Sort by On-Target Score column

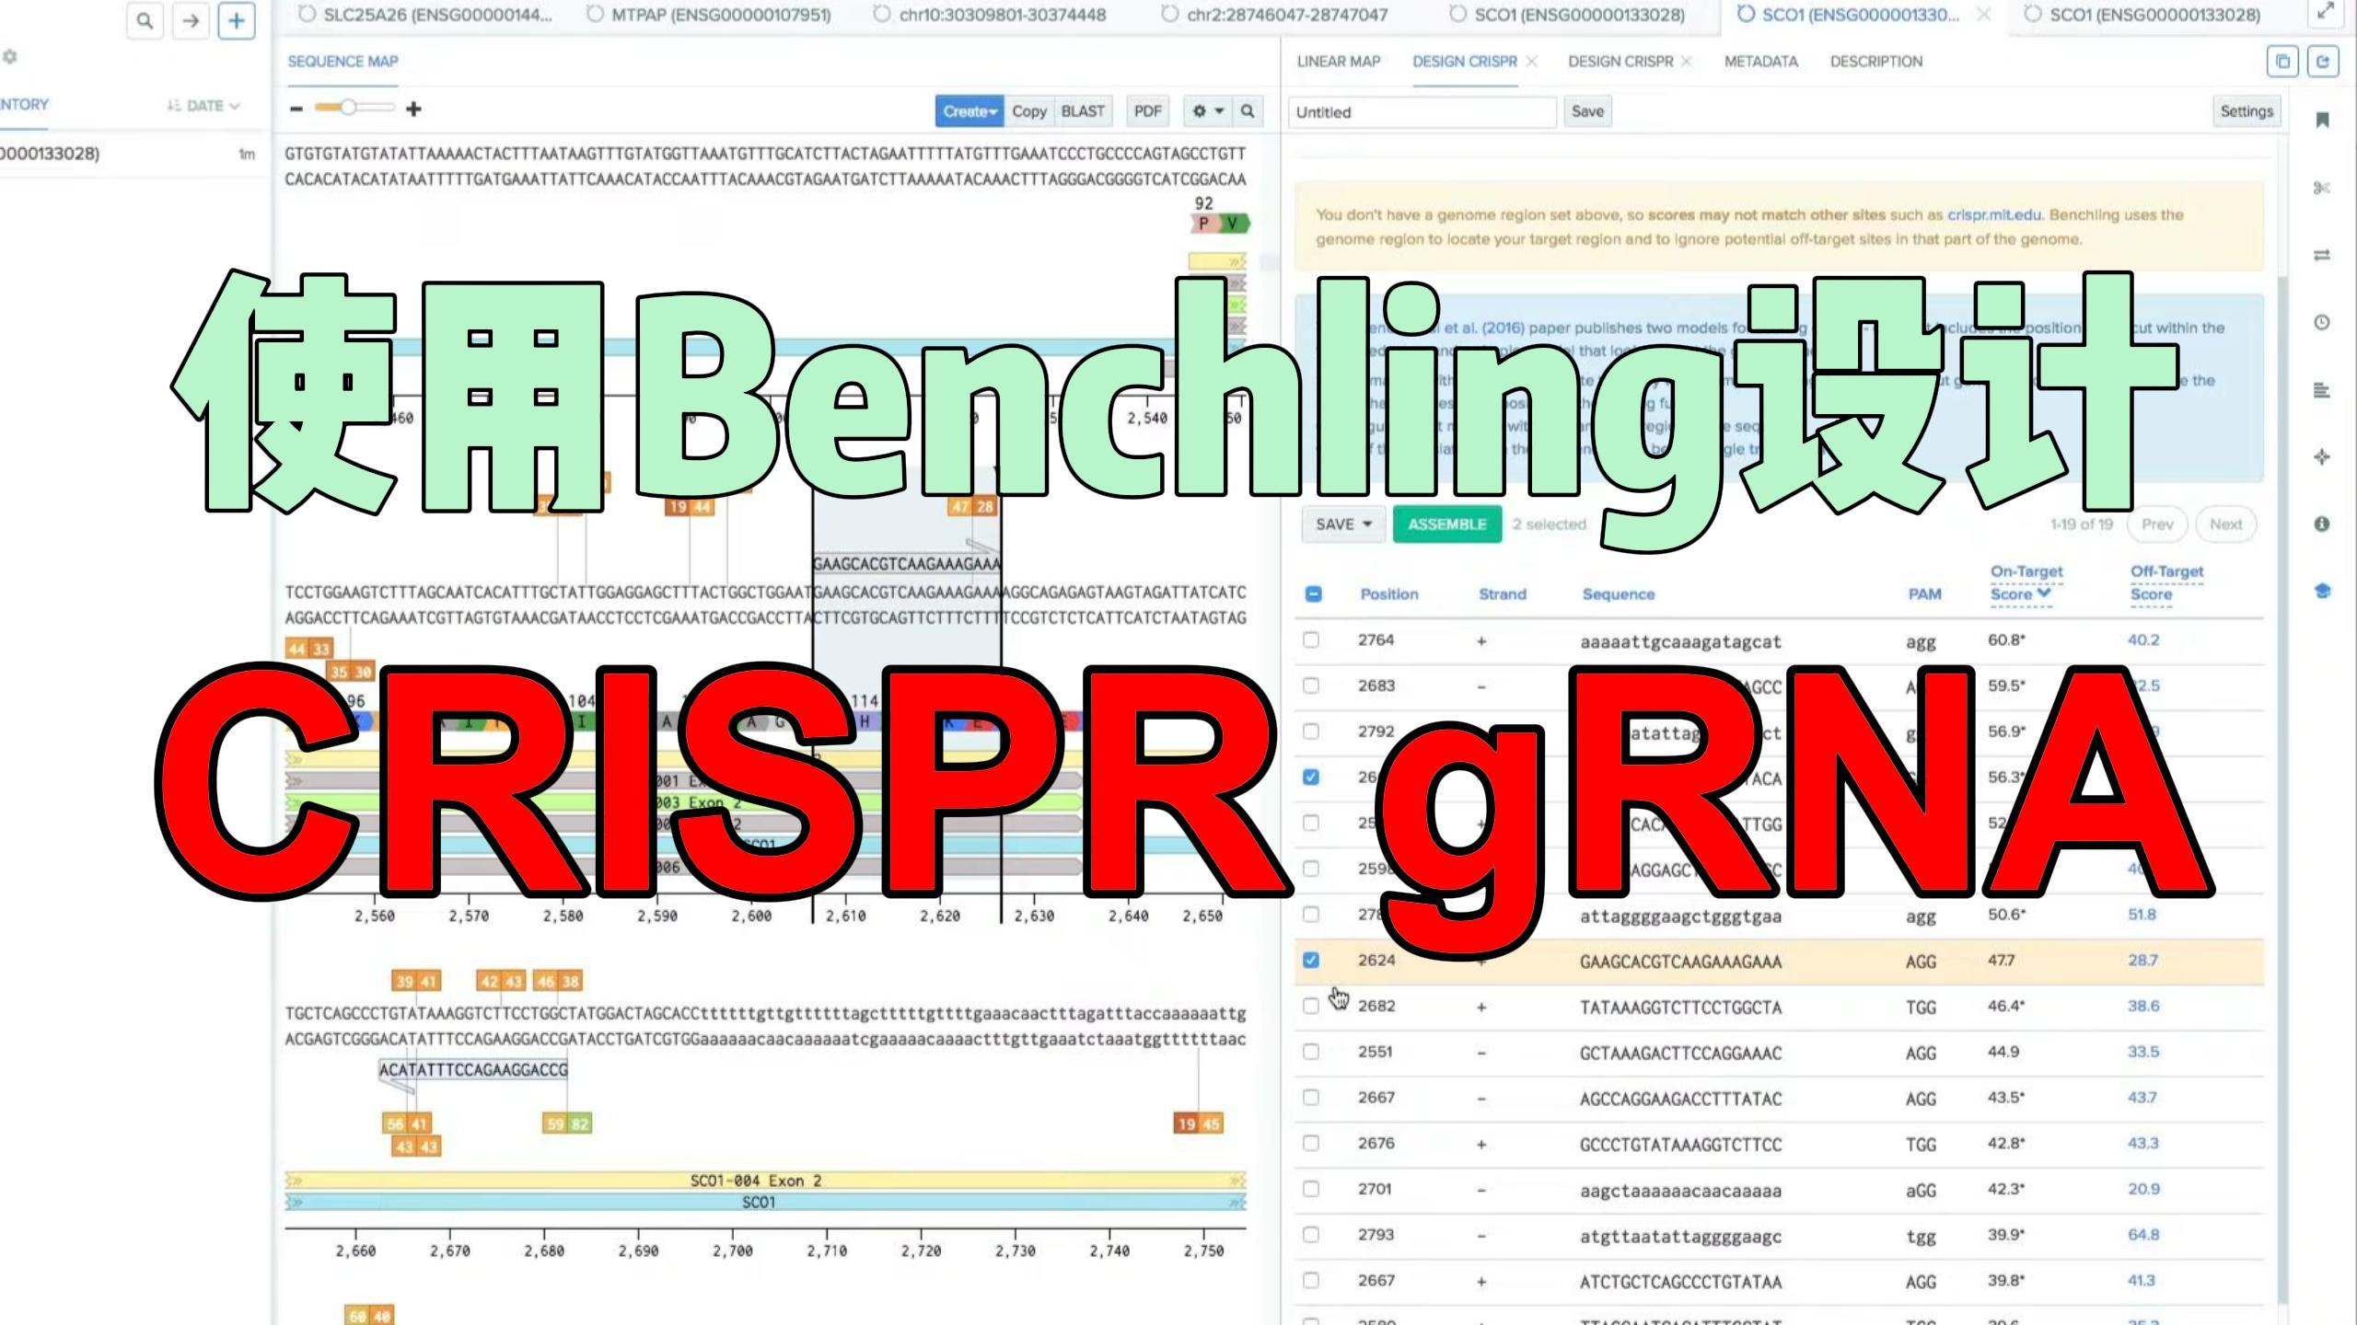(x=2026, y=583)
